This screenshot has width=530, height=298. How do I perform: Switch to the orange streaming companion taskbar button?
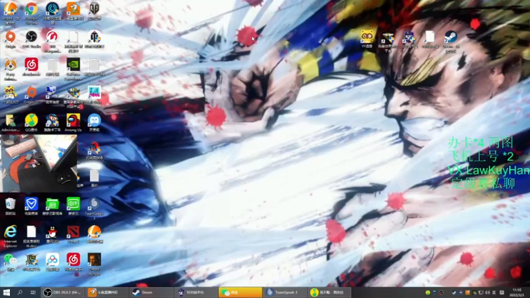coord(107,292)
